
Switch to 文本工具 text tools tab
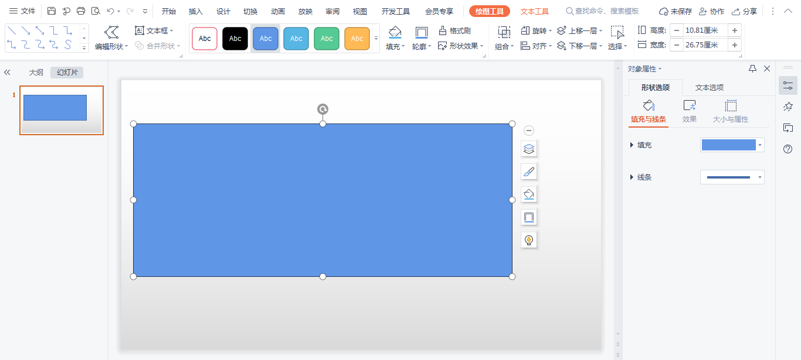click(535, 11)
